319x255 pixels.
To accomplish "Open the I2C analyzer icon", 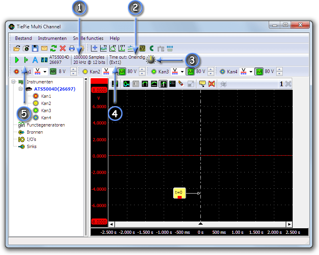I will click(161, 48).
